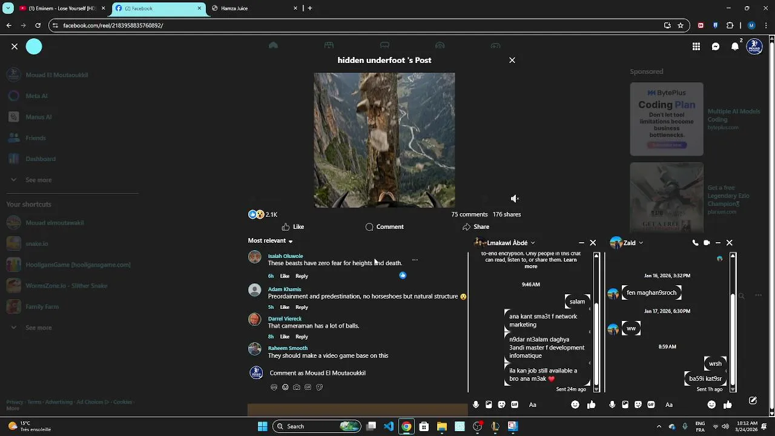Click the Comment button under the post

coord(384,226)
